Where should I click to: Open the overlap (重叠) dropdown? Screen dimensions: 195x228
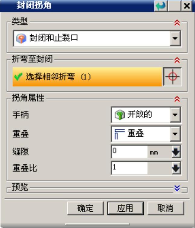(x=175, y=134)
